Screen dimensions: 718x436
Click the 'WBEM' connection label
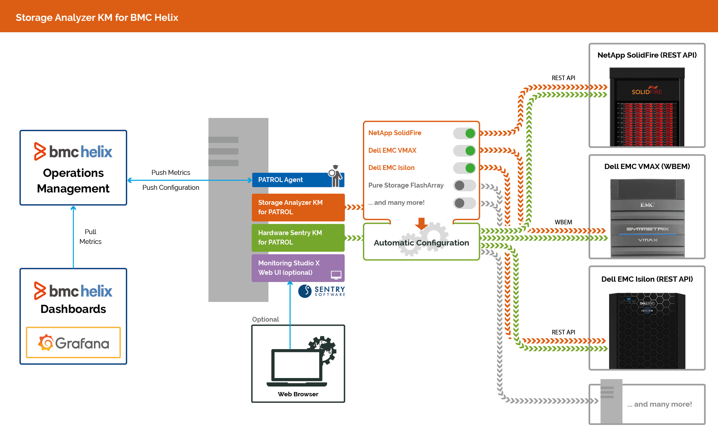563,222
